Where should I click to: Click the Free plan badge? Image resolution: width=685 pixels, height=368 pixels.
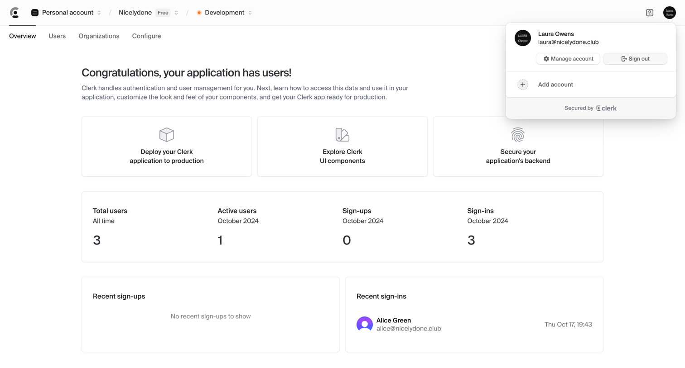tap(163, 13)
